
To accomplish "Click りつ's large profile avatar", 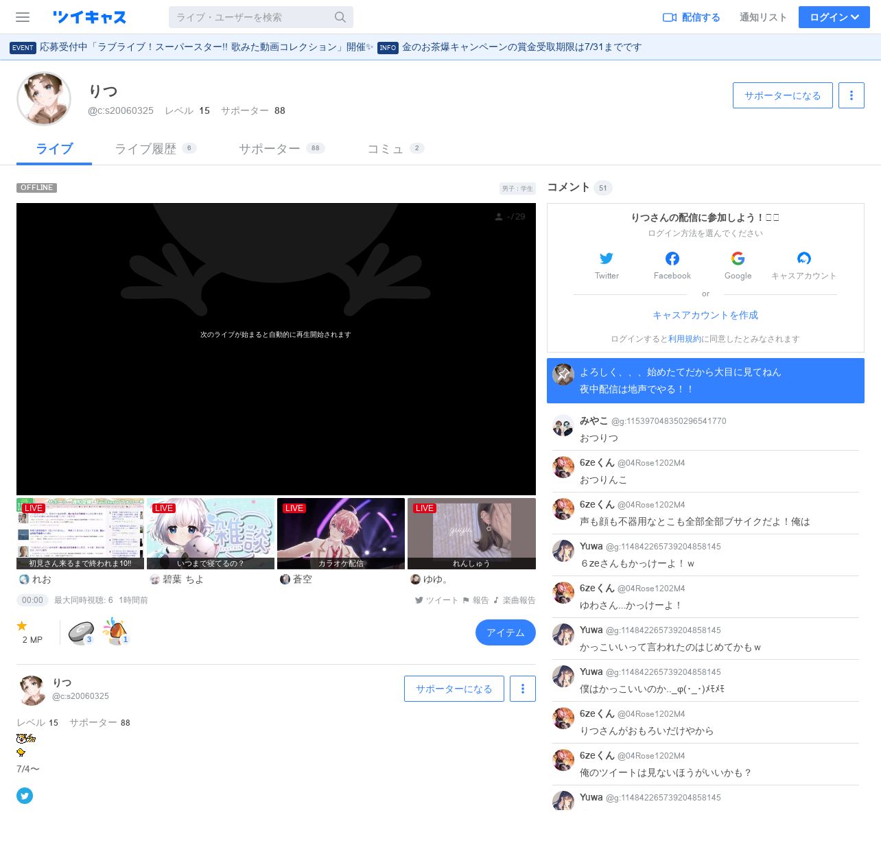I will tap(44, 99).
